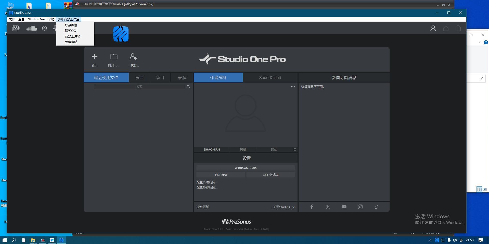
Task: Open the three-dot artist profile options
Action: pyautogui.click(x=293, y=87)
